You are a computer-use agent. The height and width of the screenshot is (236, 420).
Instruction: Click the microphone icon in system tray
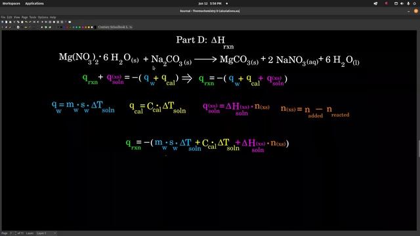408,3
